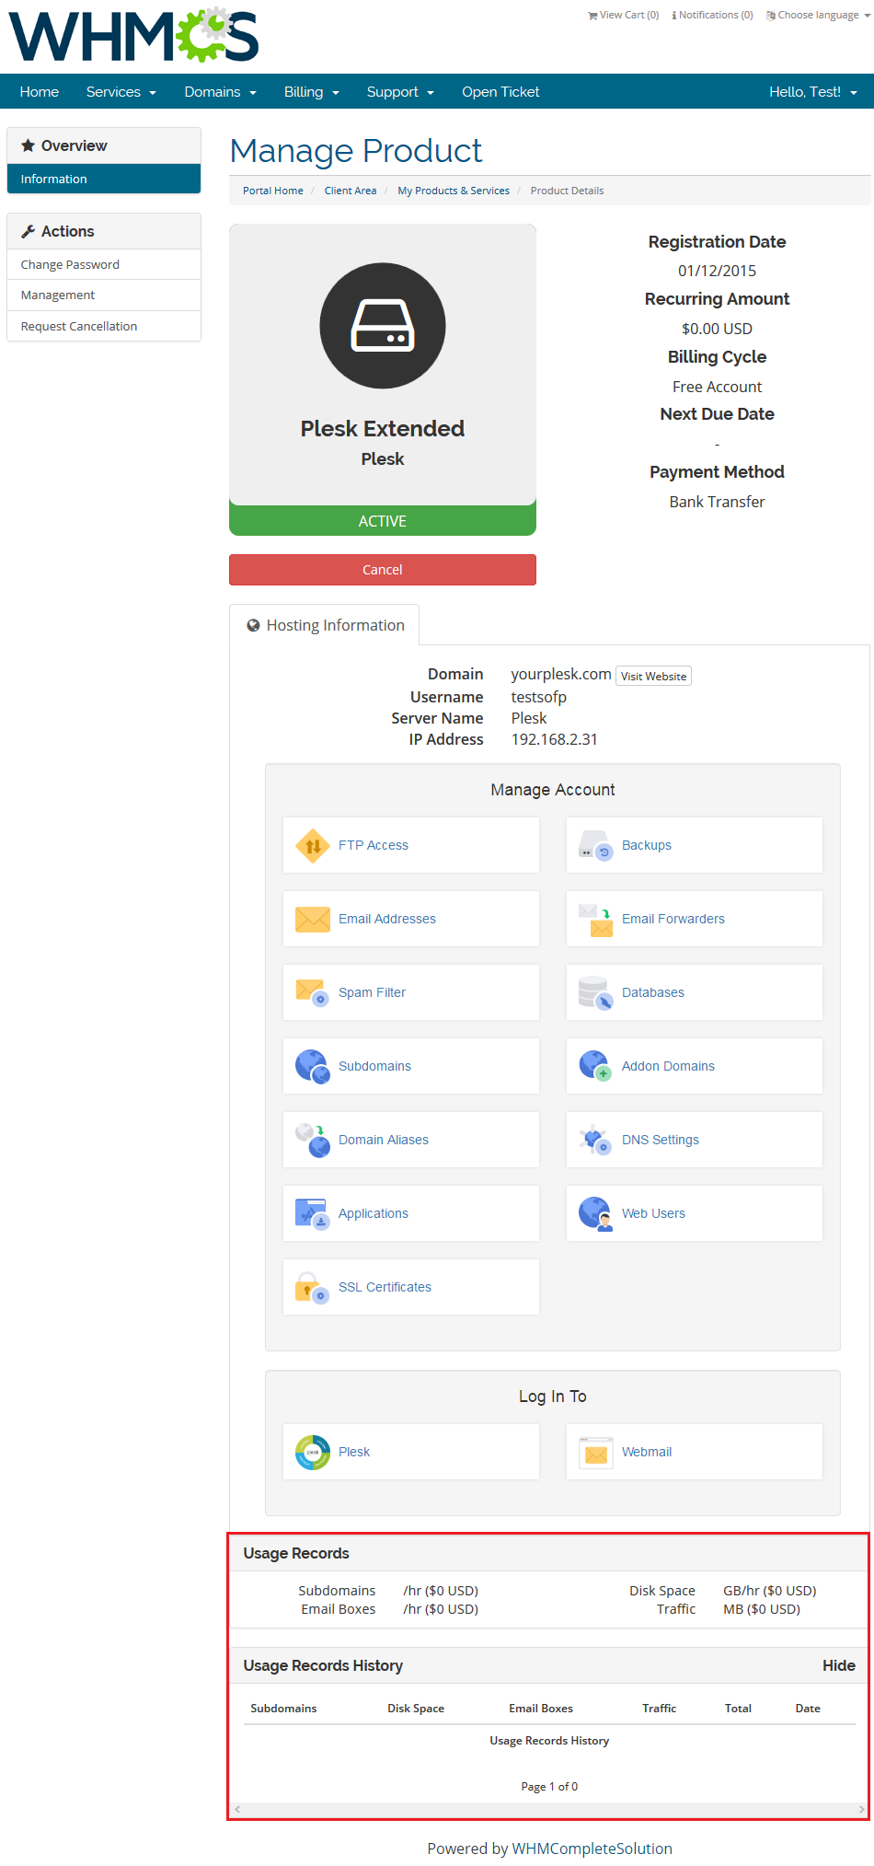The image size is (874, 1866).
Task: Choose Change Password in Actions panel
Action: 104,264
